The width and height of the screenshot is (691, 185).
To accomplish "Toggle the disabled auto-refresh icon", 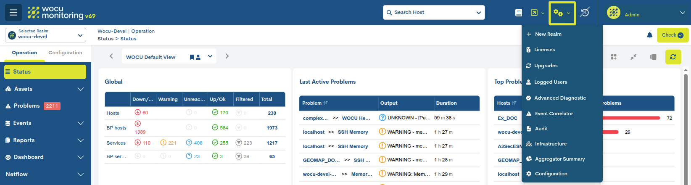I will click(x=585, y=13).
